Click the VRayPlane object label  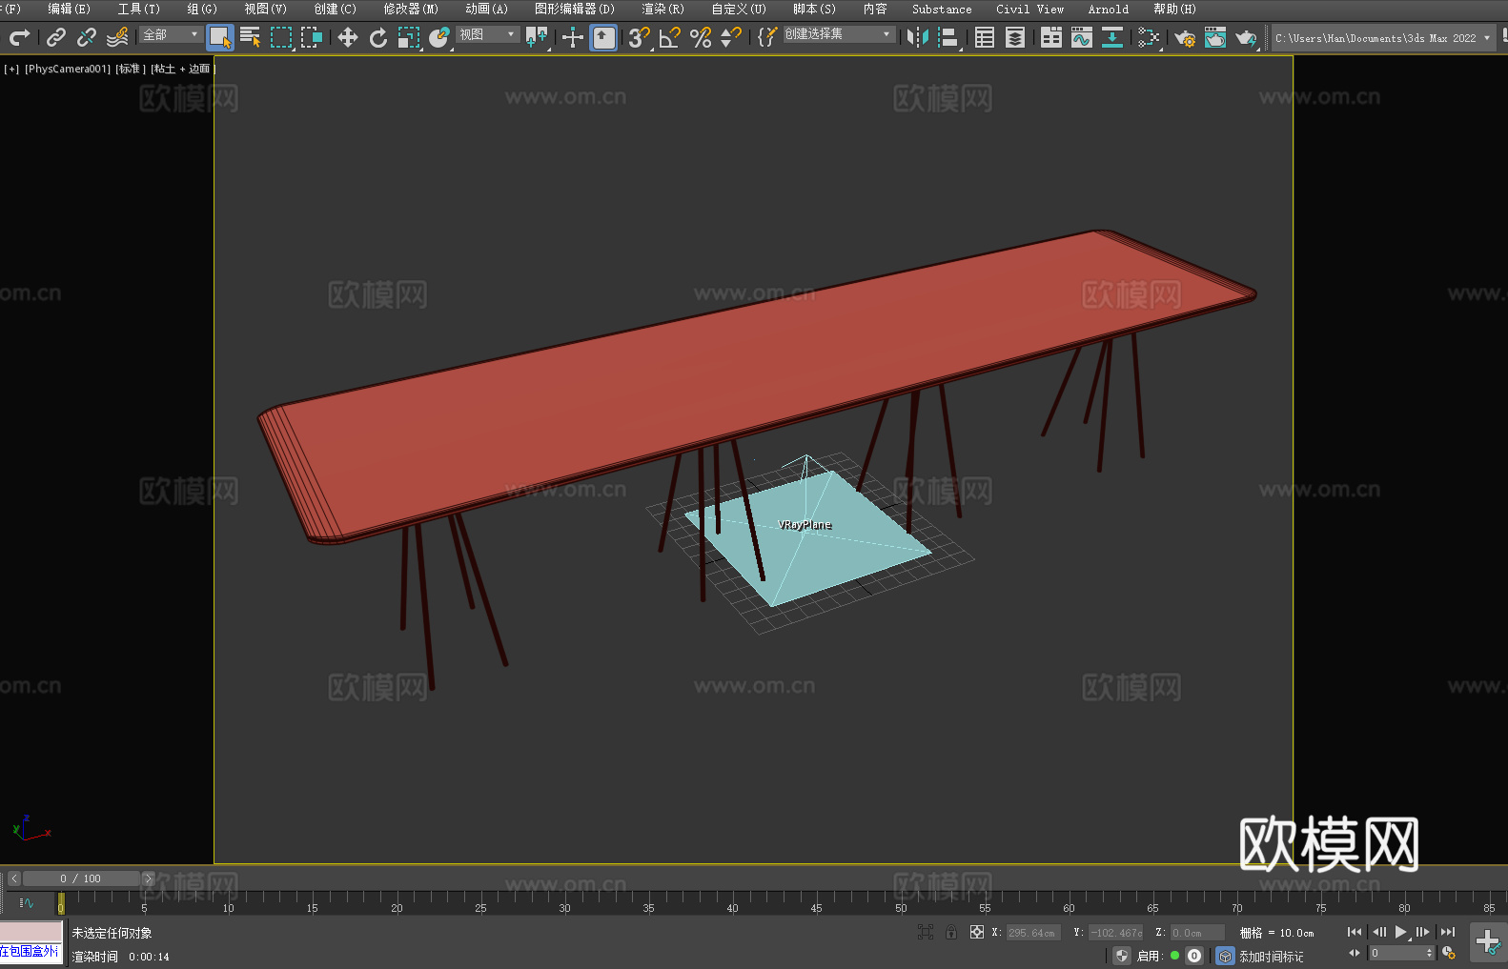805,525
